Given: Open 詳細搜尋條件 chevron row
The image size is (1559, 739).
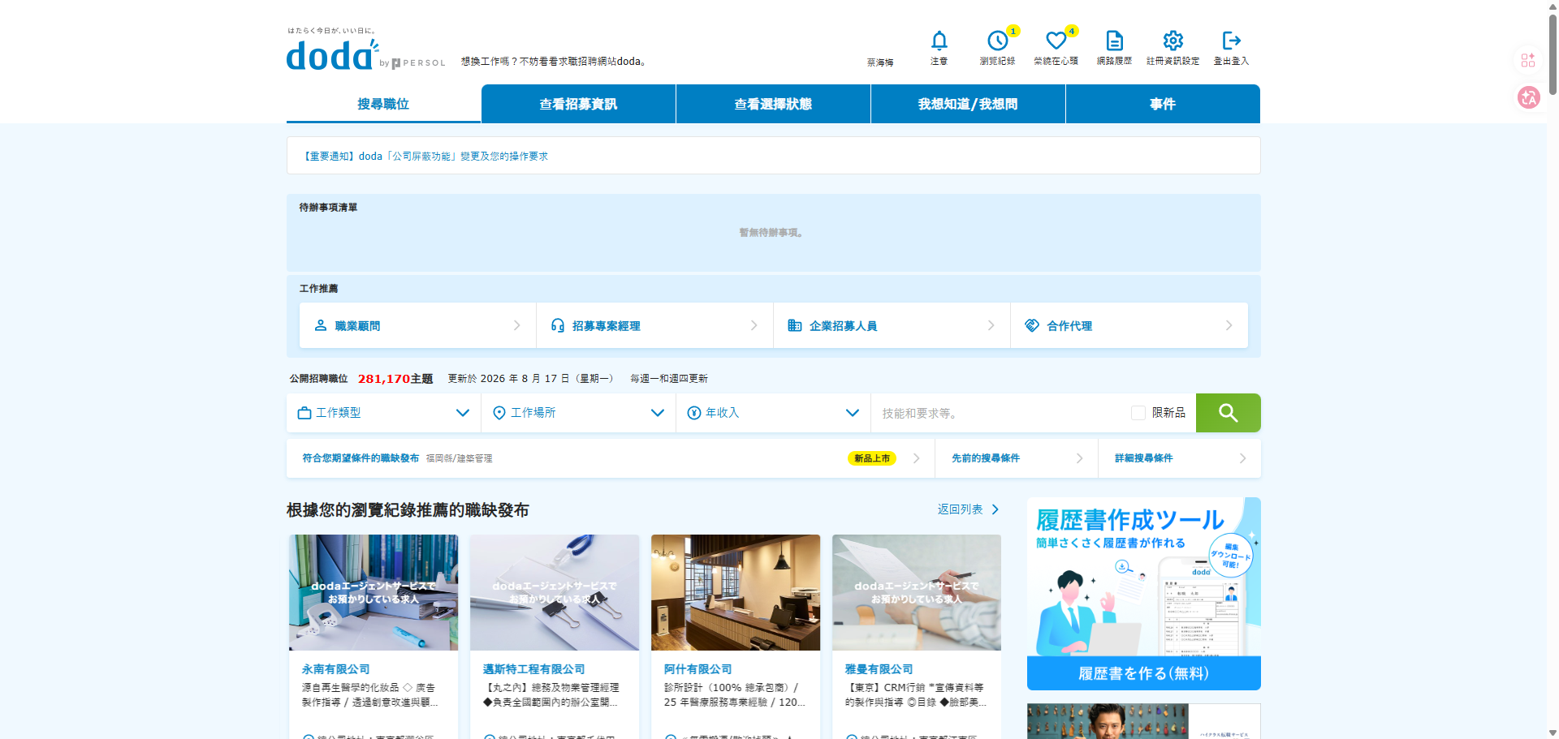Looking at the screenshot, I should click(1179, 458).
